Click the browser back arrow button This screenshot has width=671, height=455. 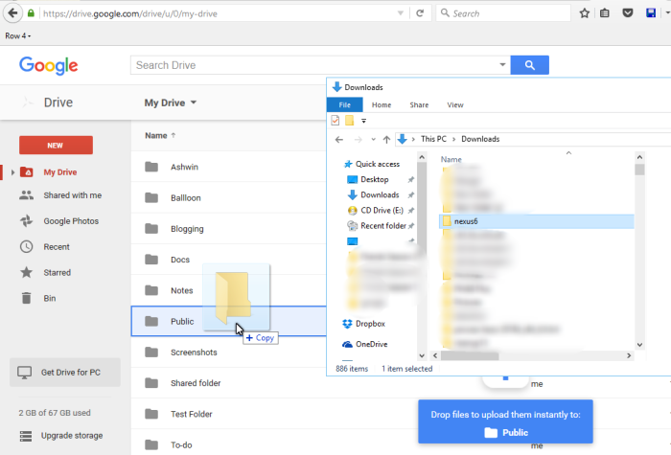click(x=12, y=13)
